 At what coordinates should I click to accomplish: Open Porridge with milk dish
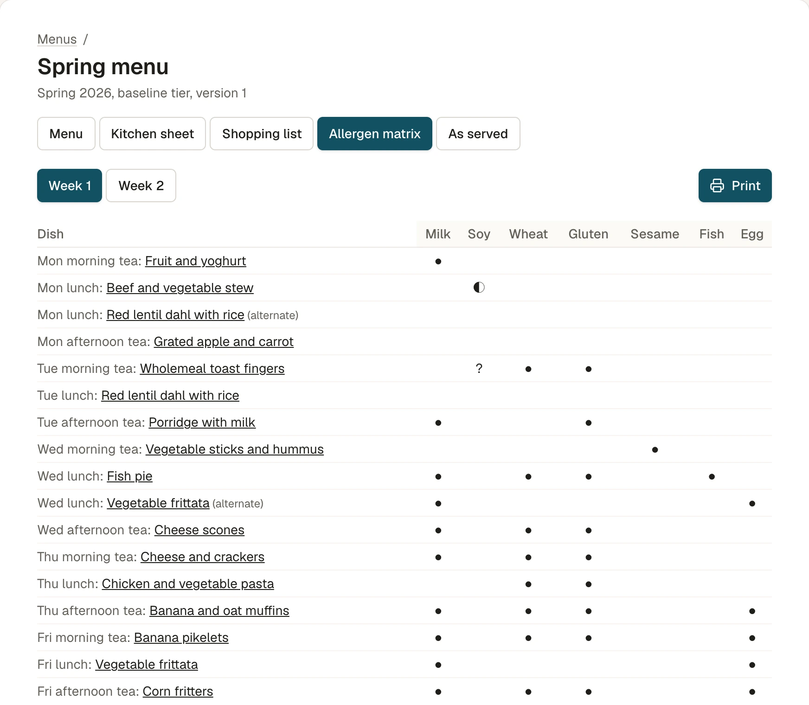click(202, 422)
